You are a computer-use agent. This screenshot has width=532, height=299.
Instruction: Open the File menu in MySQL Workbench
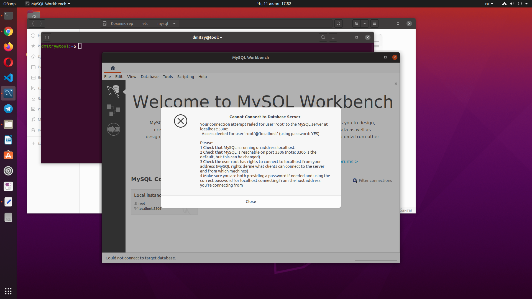(x=108, y=77)
